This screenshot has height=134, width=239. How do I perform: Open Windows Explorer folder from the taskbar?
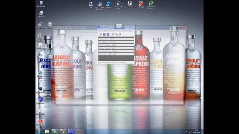(47, 131)
